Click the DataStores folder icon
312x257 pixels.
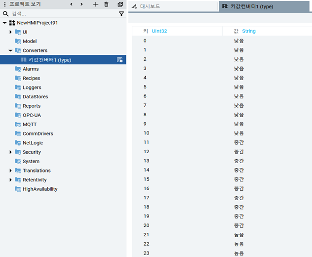coord(18,97)
